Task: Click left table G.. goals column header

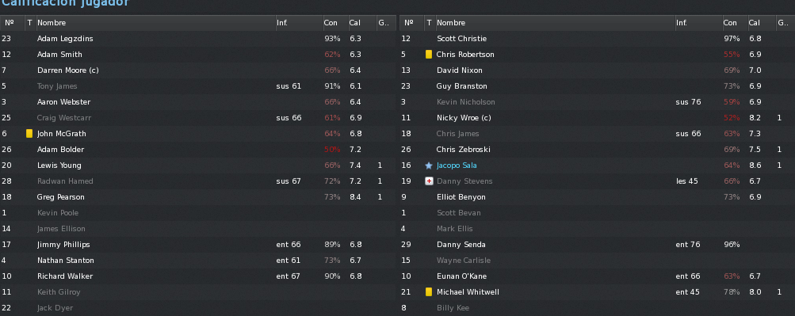Action: point(386,23)
